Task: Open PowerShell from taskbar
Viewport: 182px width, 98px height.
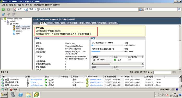Action: (21, 95)
